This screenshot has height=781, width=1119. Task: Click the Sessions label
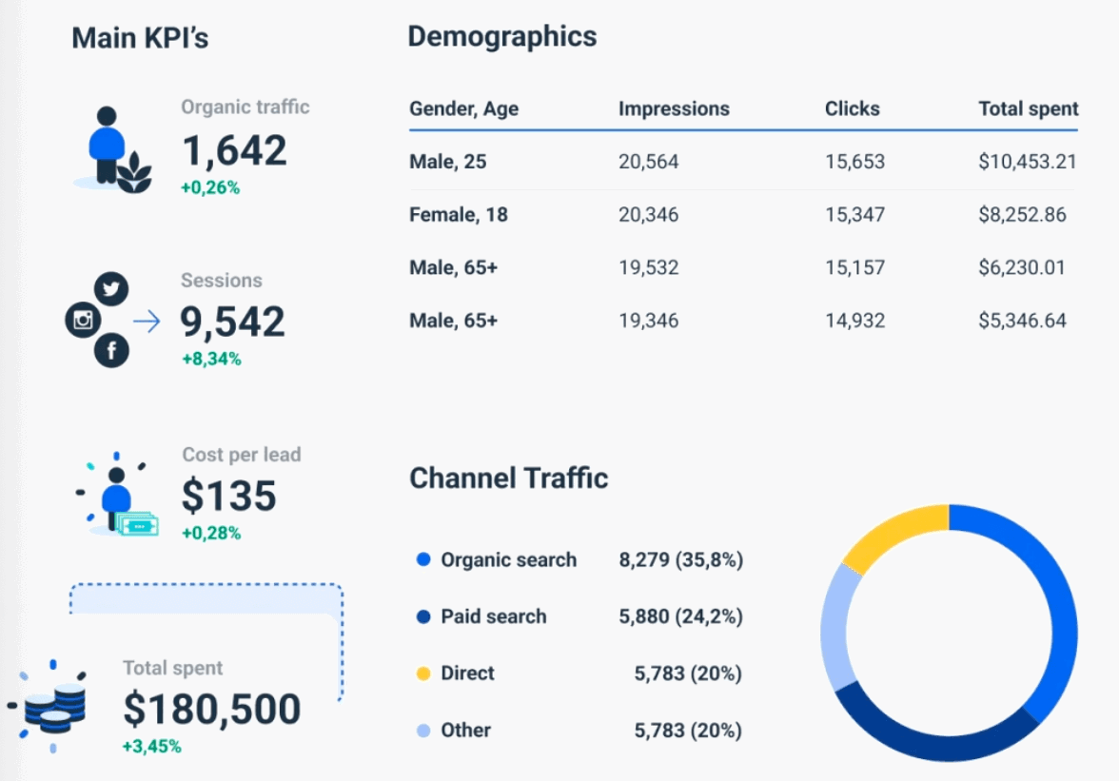221,281
